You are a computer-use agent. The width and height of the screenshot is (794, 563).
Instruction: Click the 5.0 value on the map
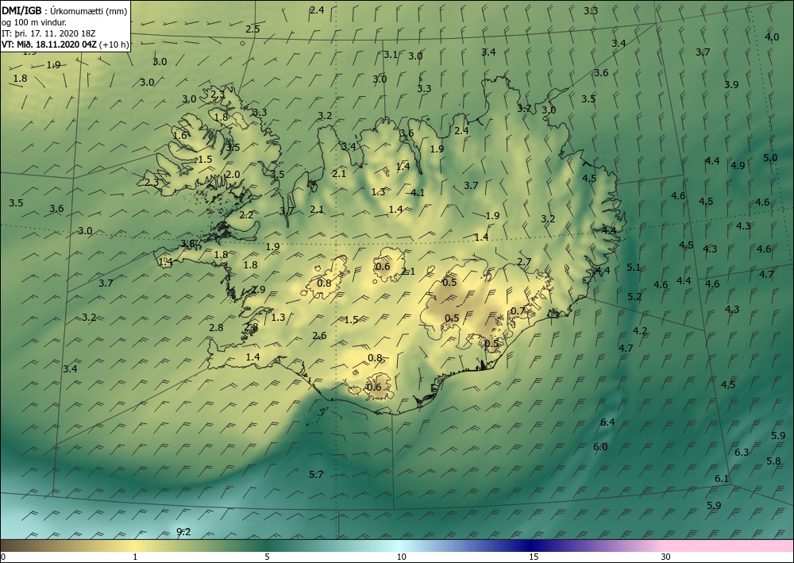click(769, 157)
